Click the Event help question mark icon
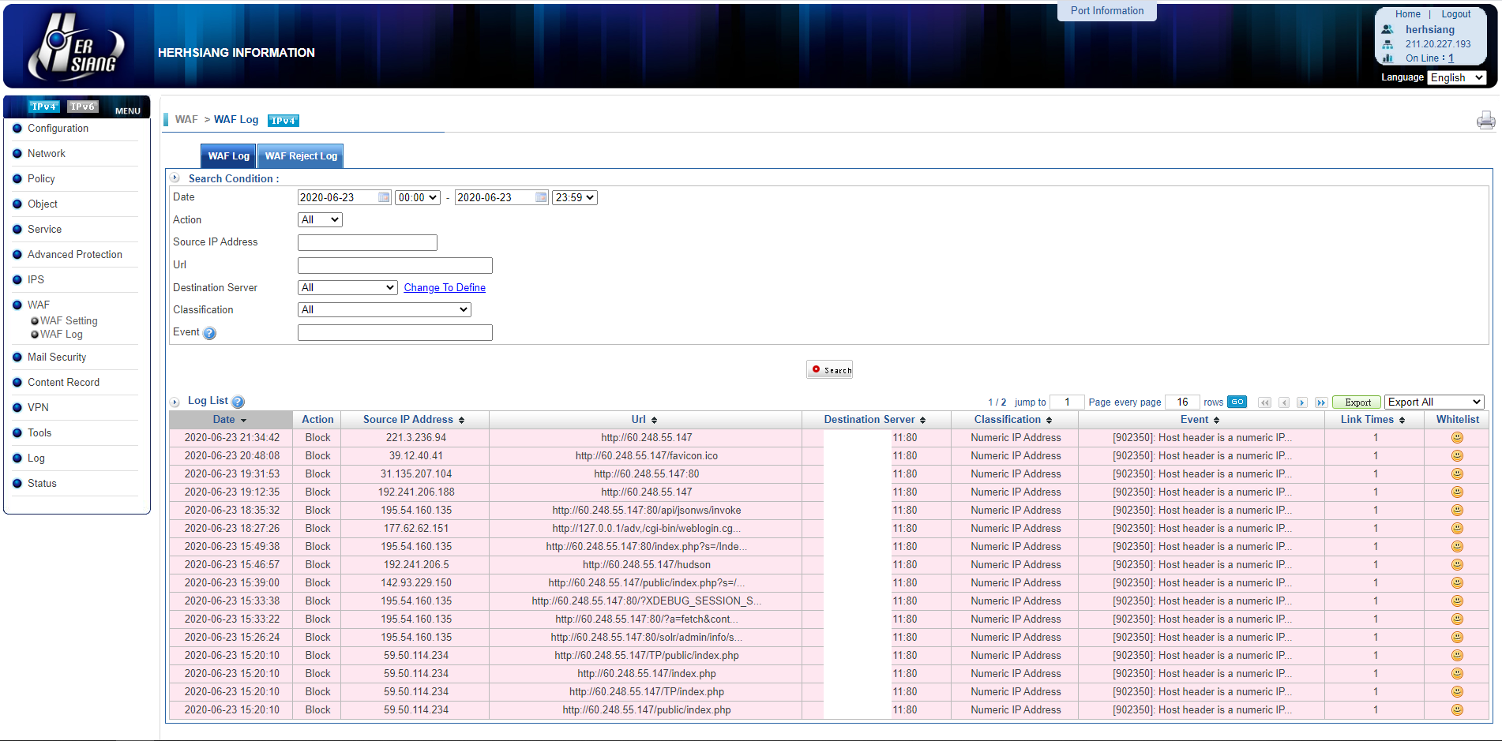The width and height of the screenshot is (1502, 741). pos(209,333)
